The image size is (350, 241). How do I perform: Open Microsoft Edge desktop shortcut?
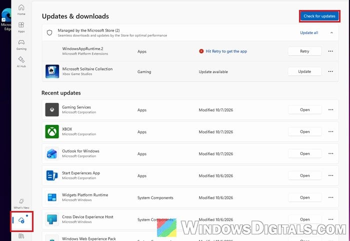[x=6, y=19]
